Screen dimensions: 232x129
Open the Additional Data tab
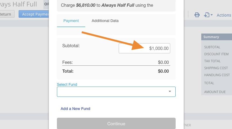[x=105, y=21]
